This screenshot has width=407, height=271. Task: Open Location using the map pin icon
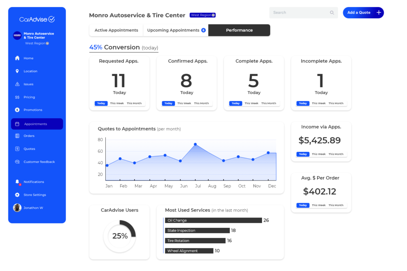[x=17, y=71]
